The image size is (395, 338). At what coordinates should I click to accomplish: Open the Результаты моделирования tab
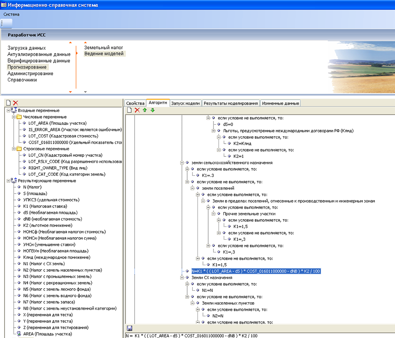[231, 103]
